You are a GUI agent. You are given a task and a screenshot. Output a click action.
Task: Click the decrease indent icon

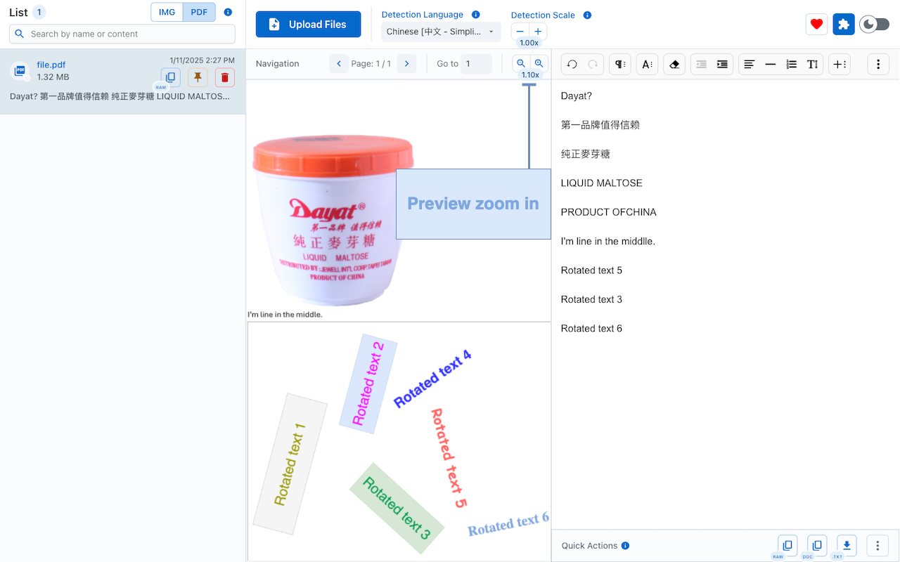click(x=701, y=64)
